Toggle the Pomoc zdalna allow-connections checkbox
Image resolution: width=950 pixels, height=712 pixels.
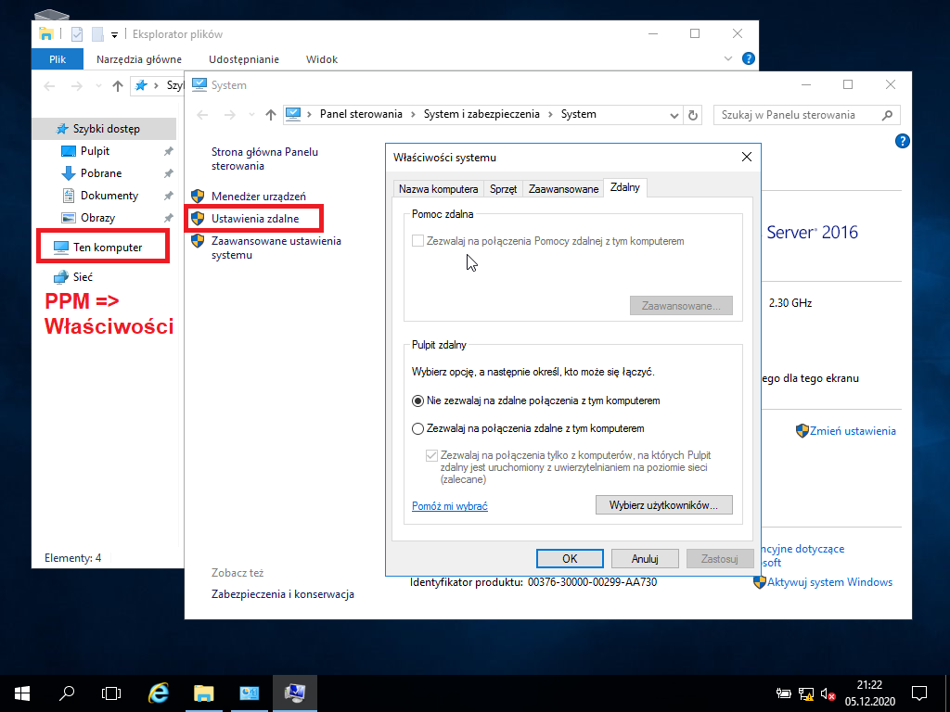(x=417, y=241)
